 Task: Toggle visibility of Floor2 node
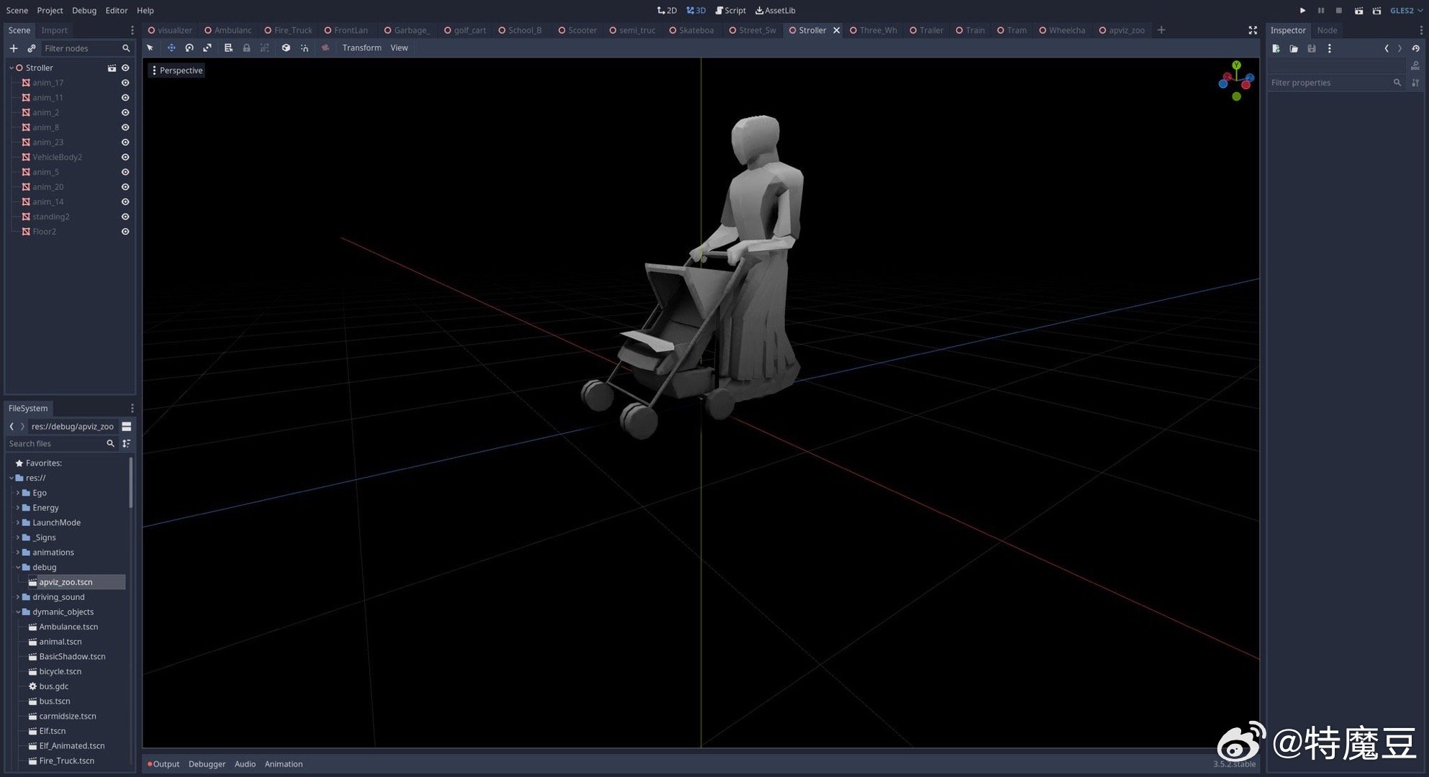(x=125, y=232)
